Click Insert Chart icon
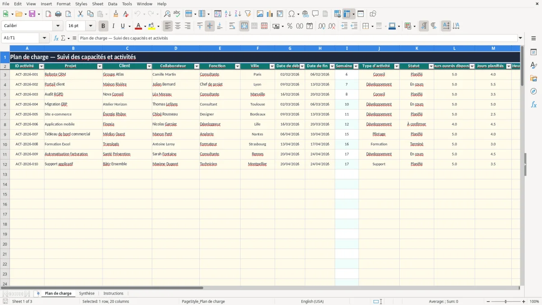The width and height of the screenshot is (542, 305). 270,14
